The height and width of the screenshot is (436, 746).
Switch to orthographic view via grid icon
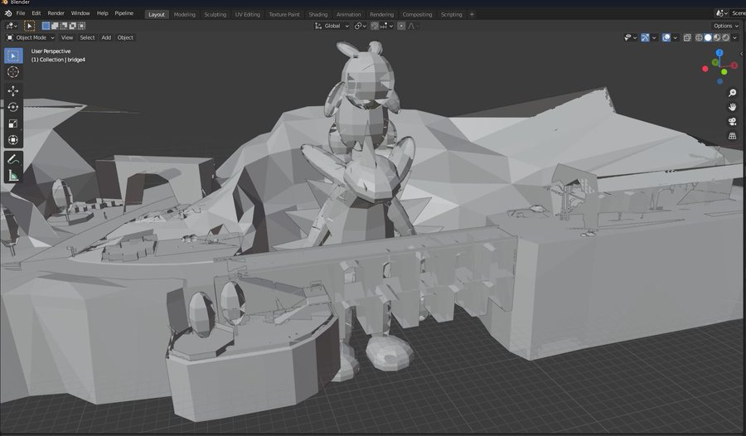point(732,135)
